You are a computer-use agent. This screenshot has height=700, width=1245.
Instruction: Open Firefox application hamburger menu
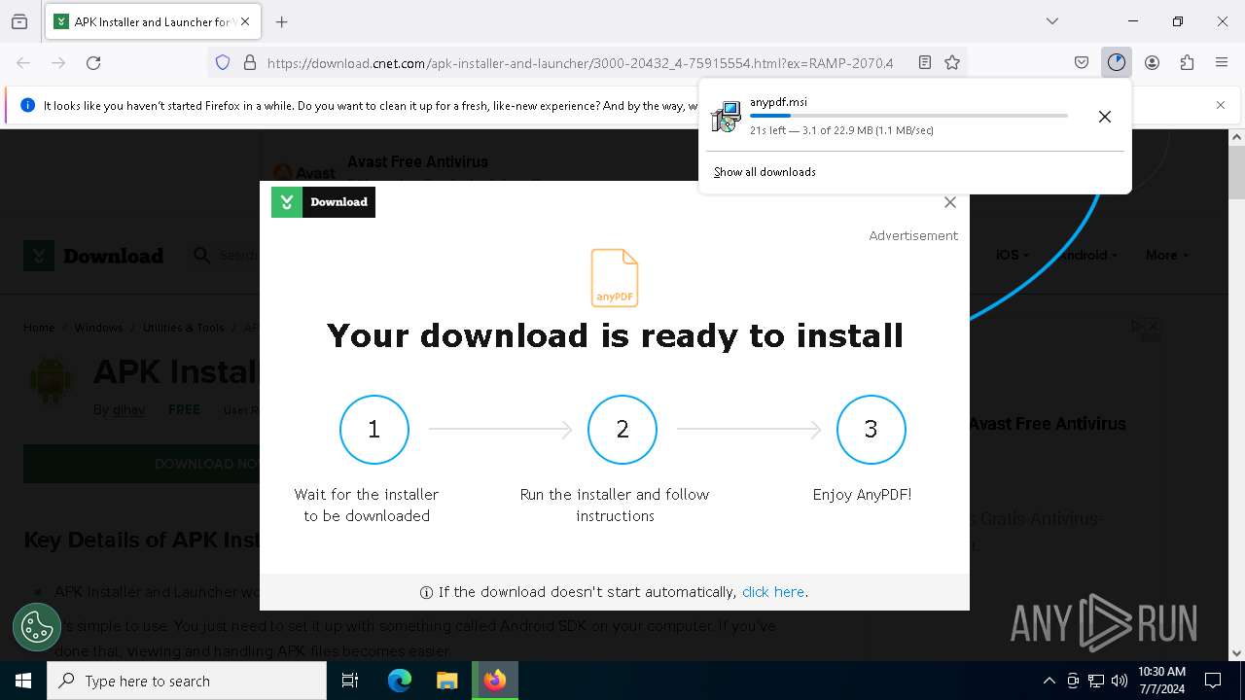point(1222,62)
